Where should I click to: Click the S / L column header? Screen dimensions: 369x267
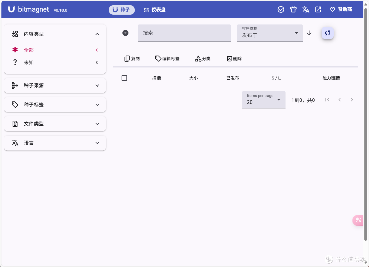[276, 78]
